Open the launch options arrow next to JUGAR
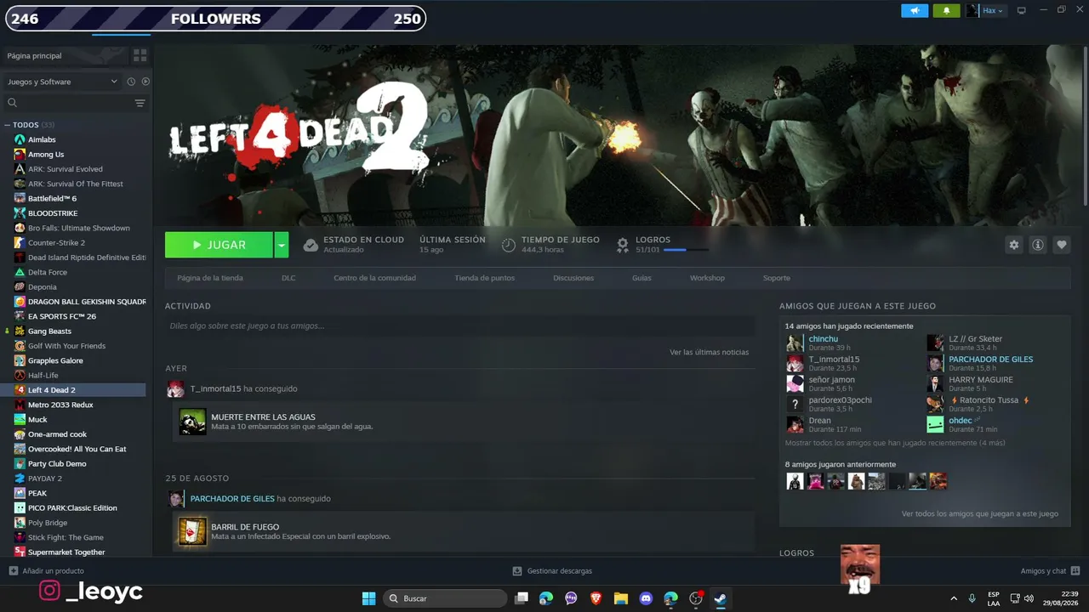Screen dimensions: 1089x612 point(282,245)
